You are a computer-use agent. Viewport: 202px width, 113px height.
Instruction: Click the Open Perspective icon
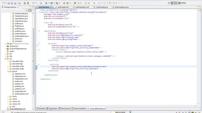click(x=169, y=3)
